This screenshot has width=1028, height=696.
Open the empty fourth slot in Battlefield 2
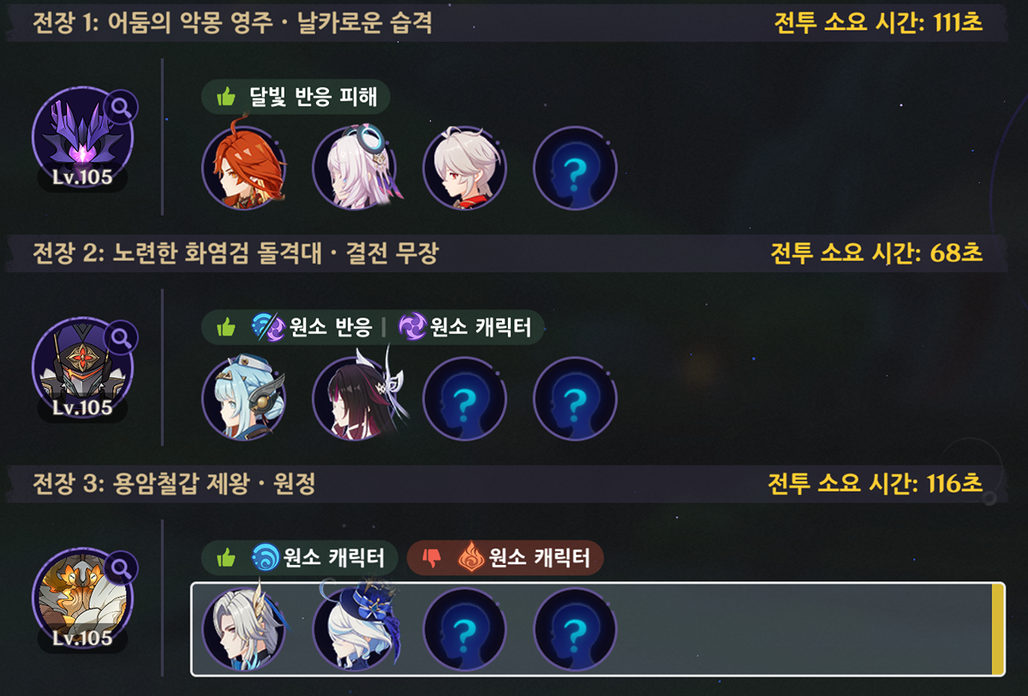point(575,398)
